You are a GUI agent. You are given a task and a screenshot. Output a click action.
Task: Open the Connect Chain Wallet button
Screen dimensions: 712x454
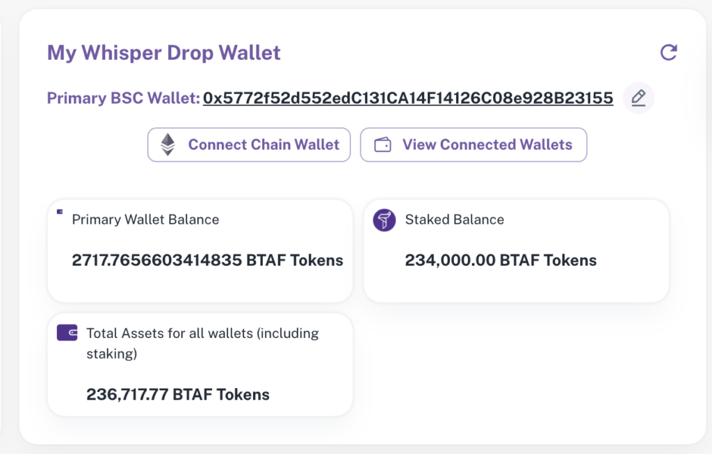tap(249, 145)
